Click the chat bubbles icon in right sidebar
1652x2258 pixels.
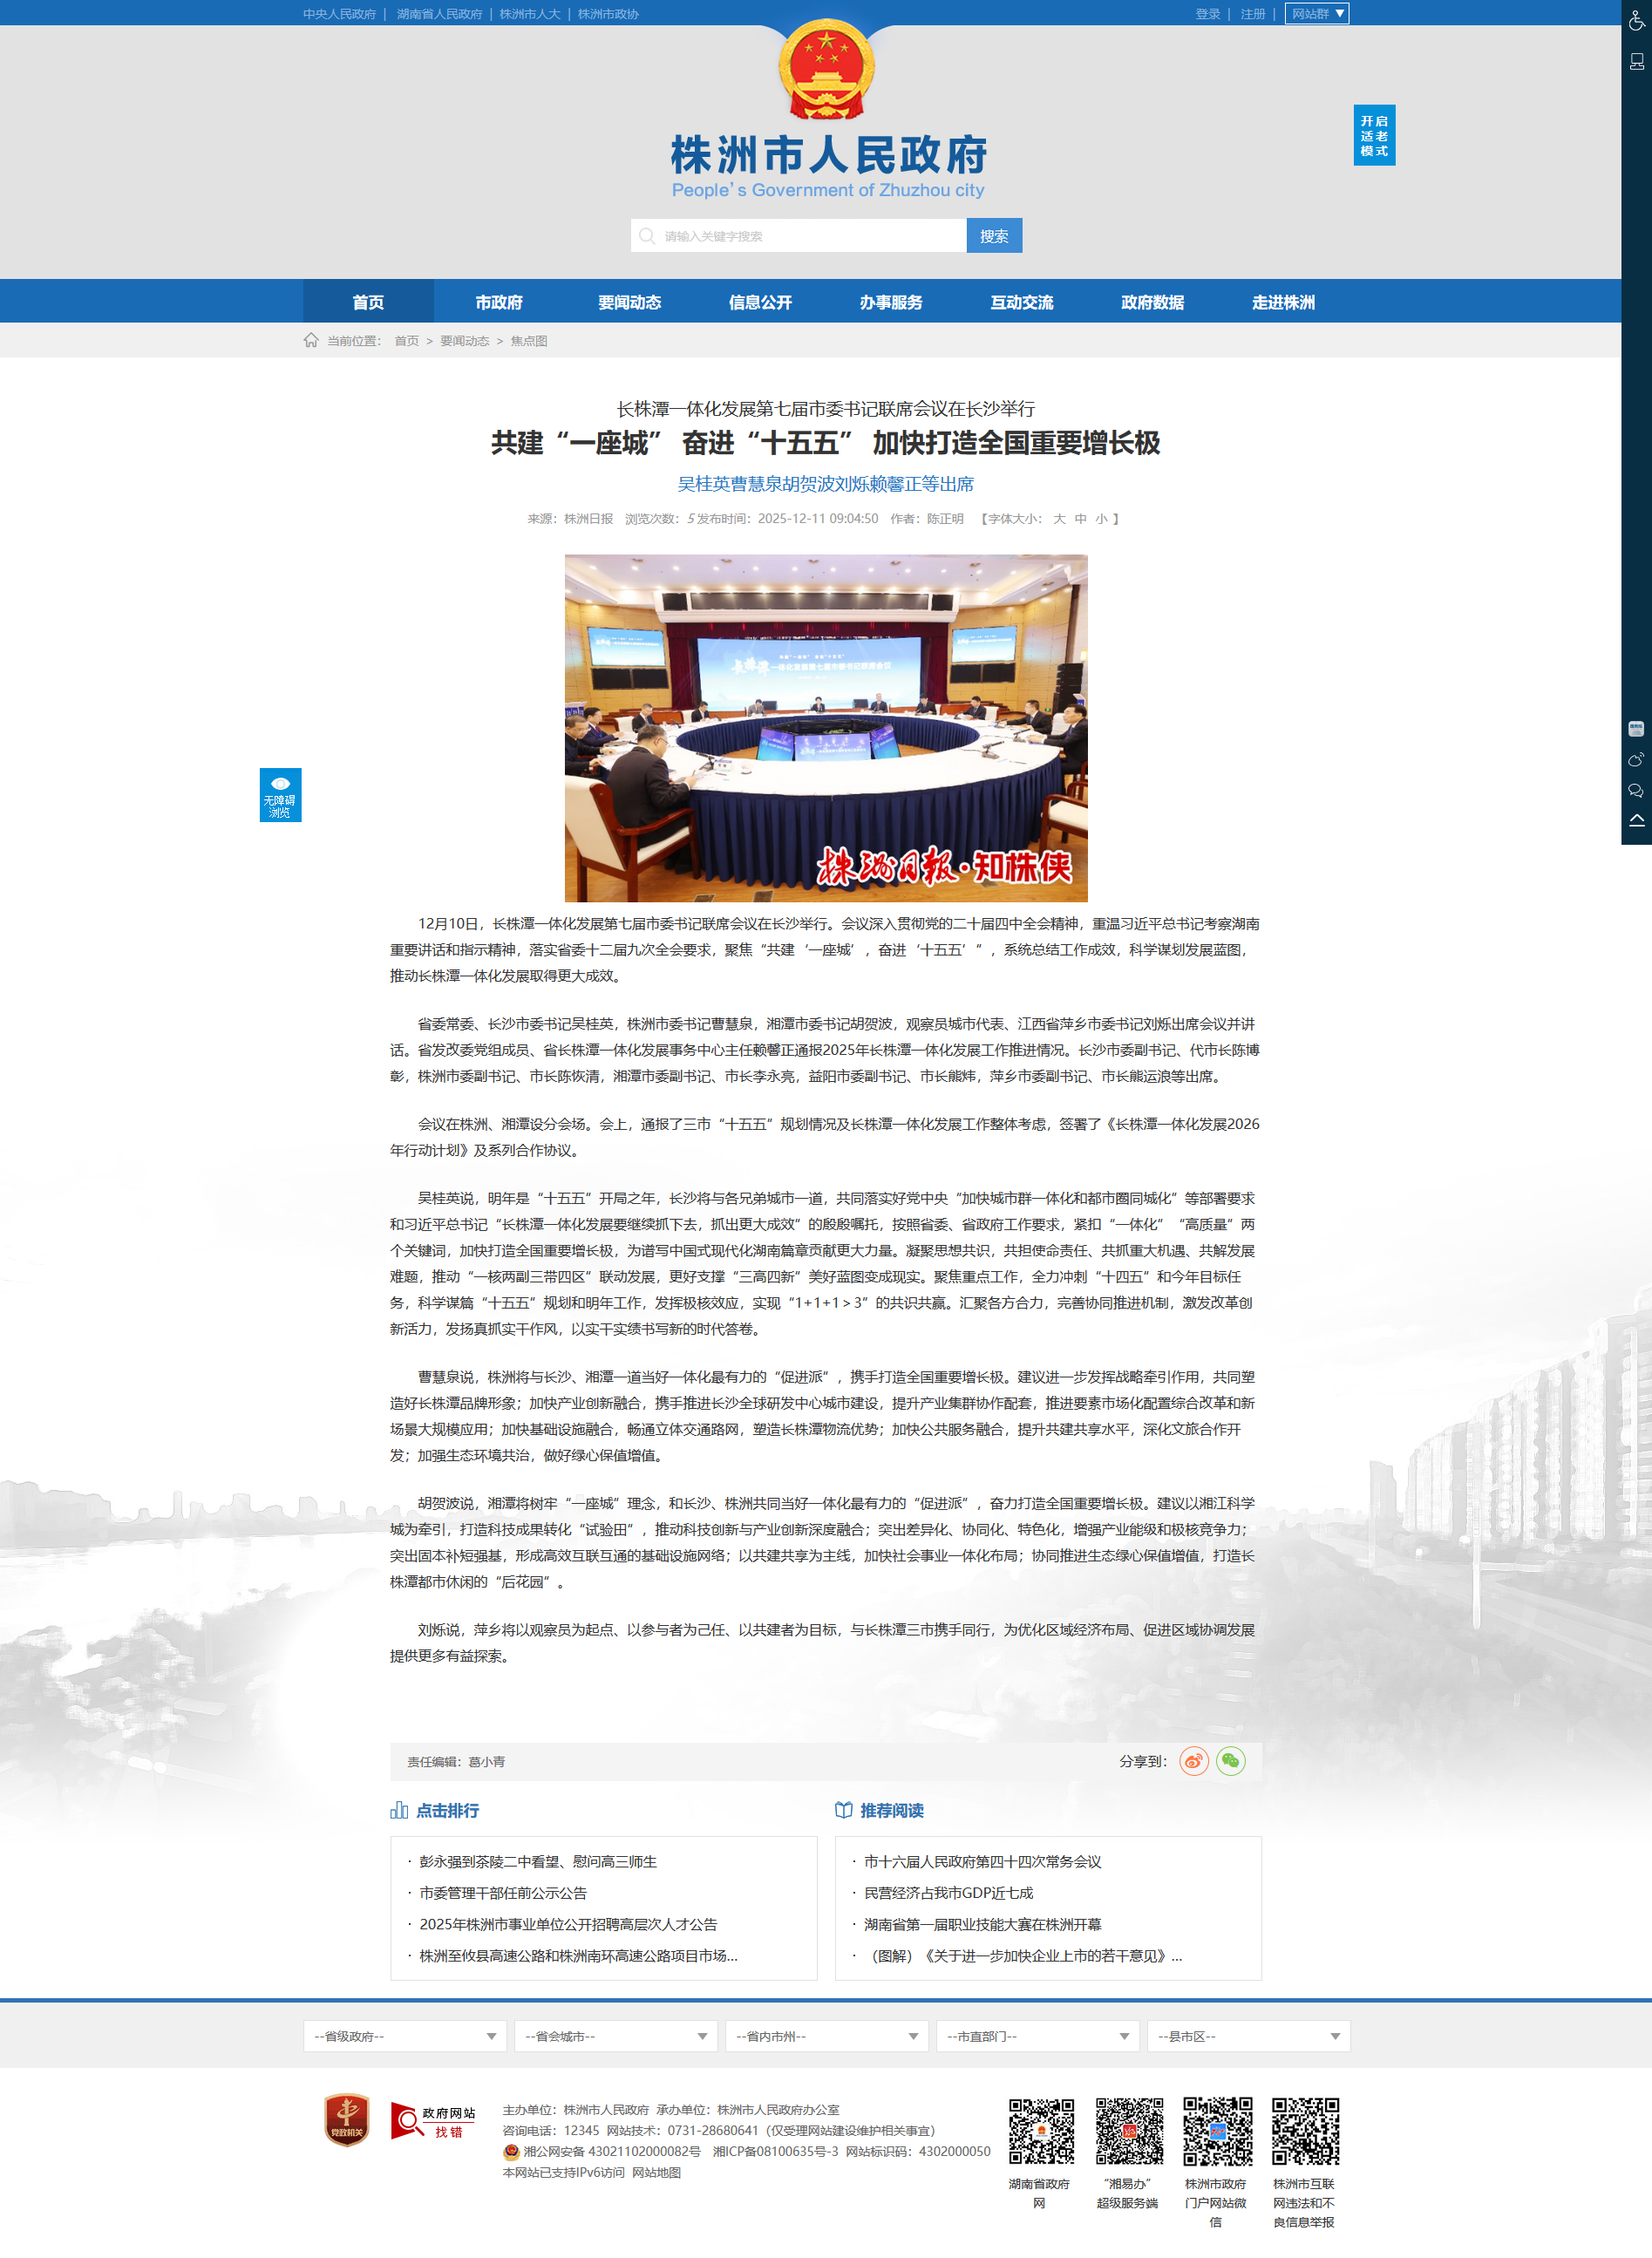pyautogui.click(x=1636, y=791)
